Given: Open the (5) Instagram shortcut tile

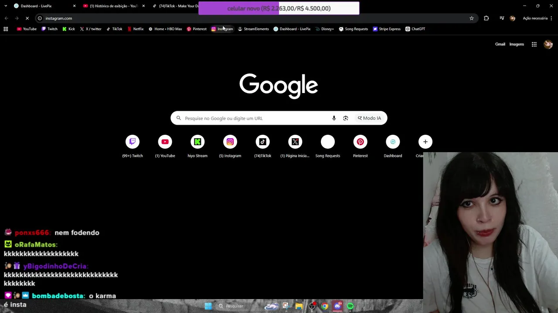Looking at the screenshot, I should [230, 147].
